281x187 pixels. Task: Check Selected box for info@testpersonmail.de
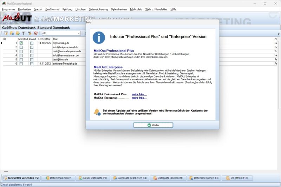click(x=21, y=47)
